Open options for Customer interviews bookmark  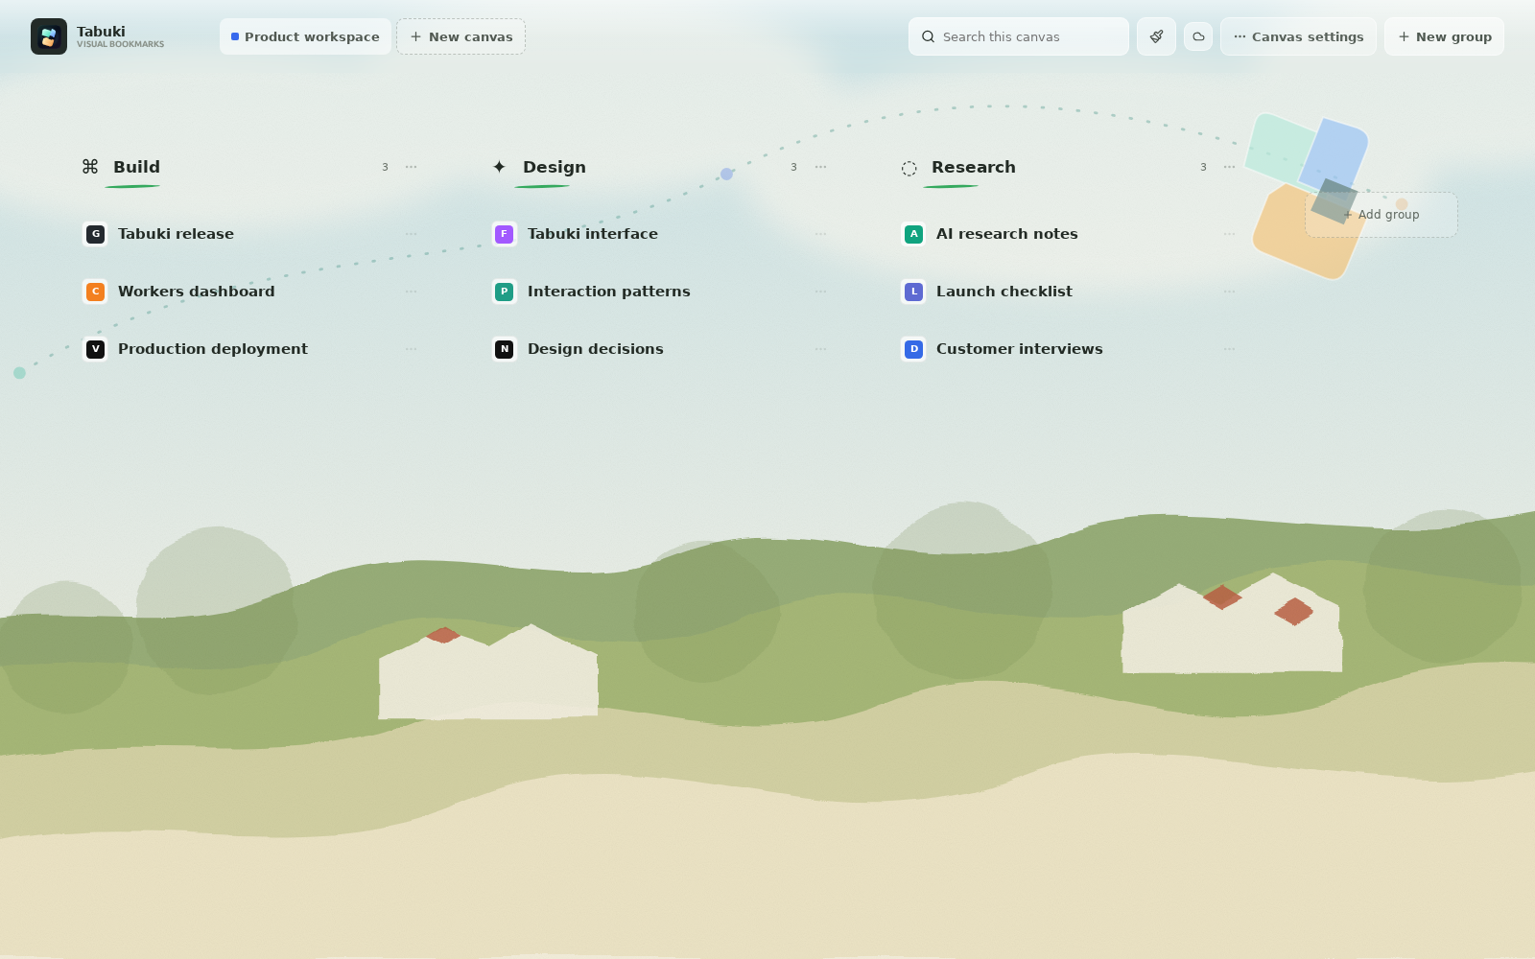click(x=1230, y=349)
